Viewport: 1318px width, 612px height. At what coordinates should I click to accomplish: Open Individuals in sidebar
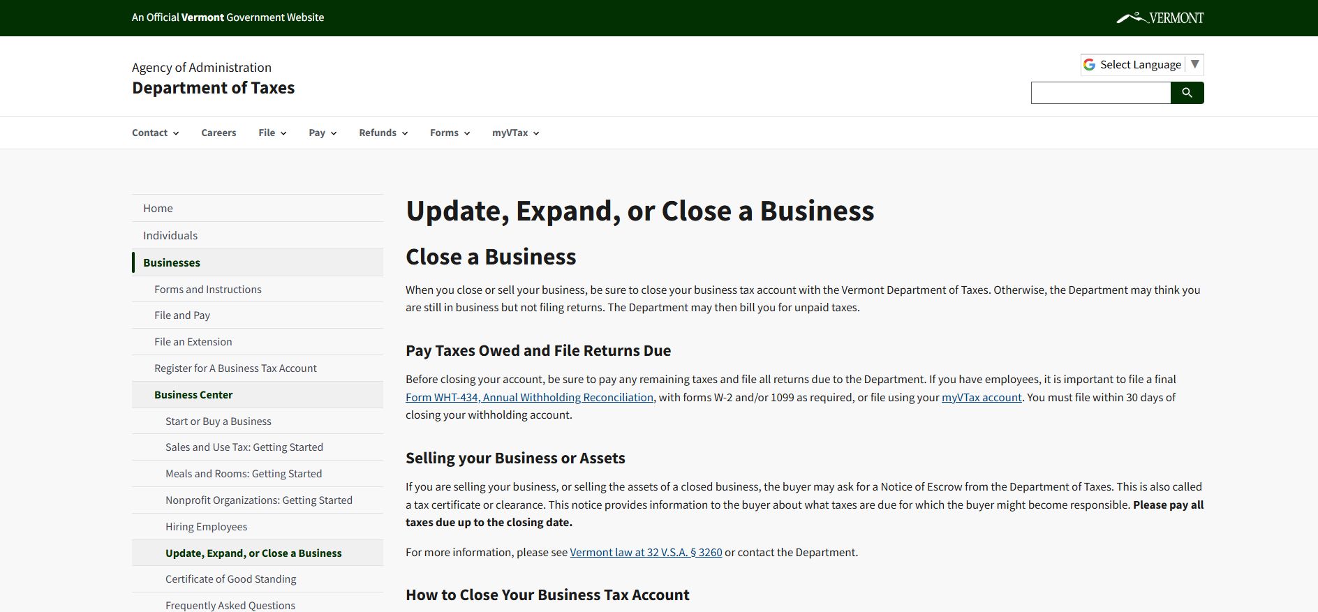pyautogui.click(x=258, y=235)
